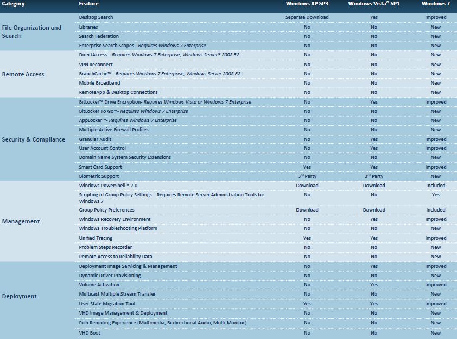Viewport: 457px width, 339px height.
Task: Select the Biometric Support feature
Action: pyautogui.click(x=99, y=176)
